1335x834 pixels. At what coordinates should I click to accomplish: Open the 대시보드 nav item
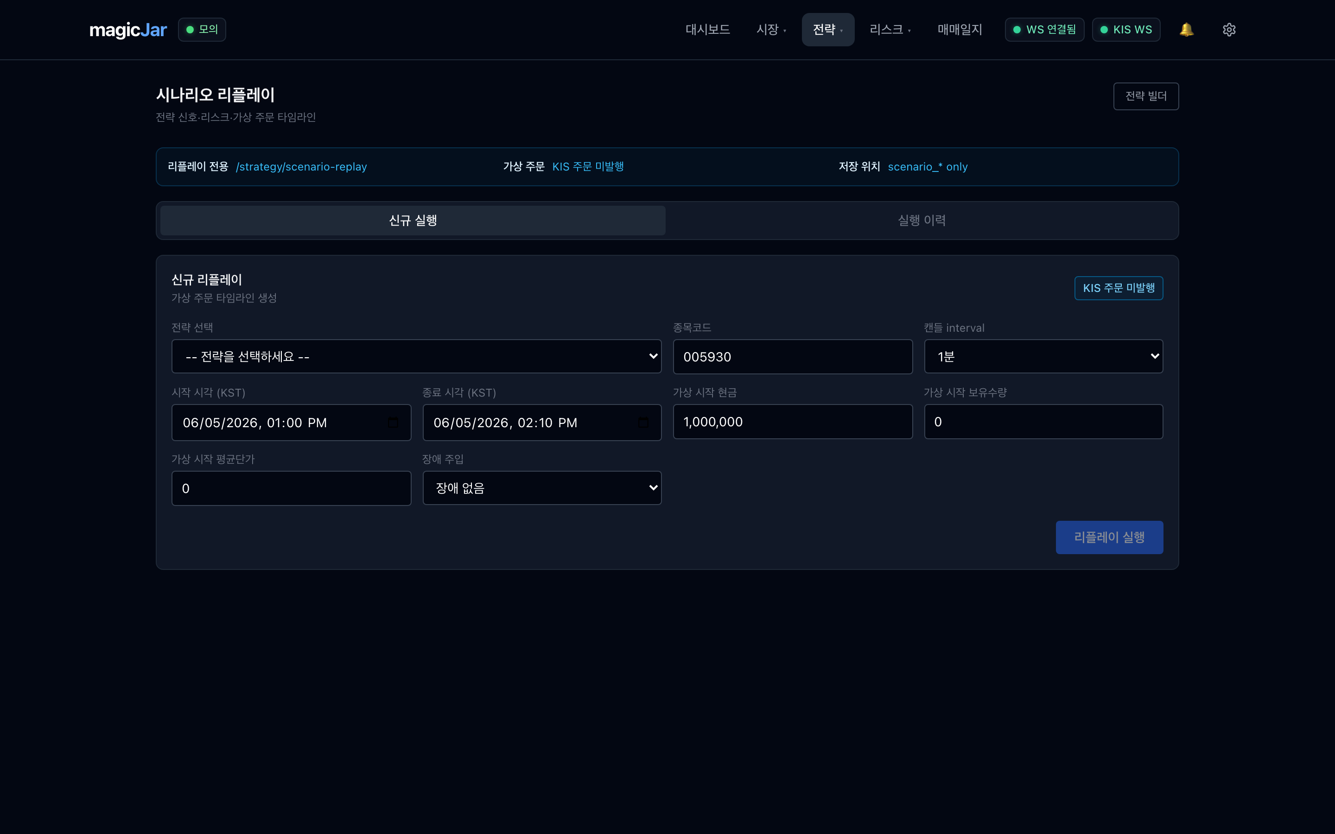click(708, 30)
